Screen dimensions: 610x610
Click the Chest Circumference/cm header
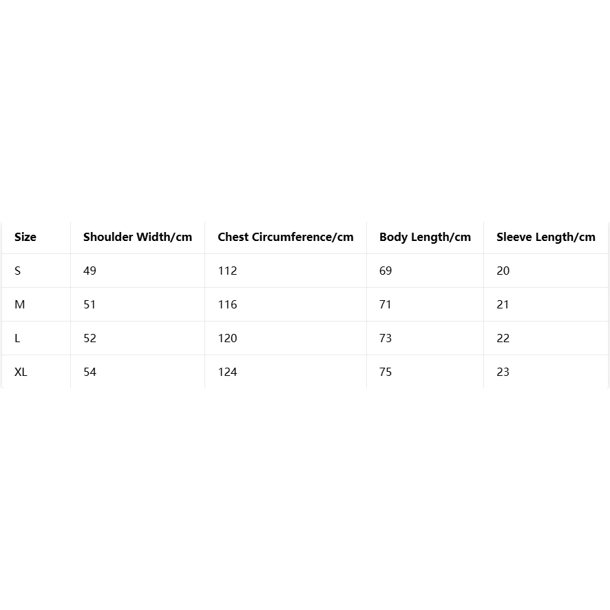[x=286, y=237]
